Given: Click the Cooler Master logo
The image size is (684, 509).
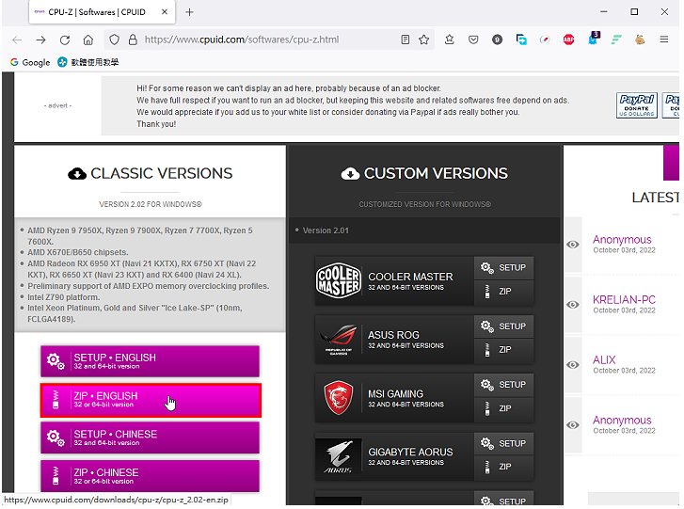Looking at the screenshot, I should 339,280.
